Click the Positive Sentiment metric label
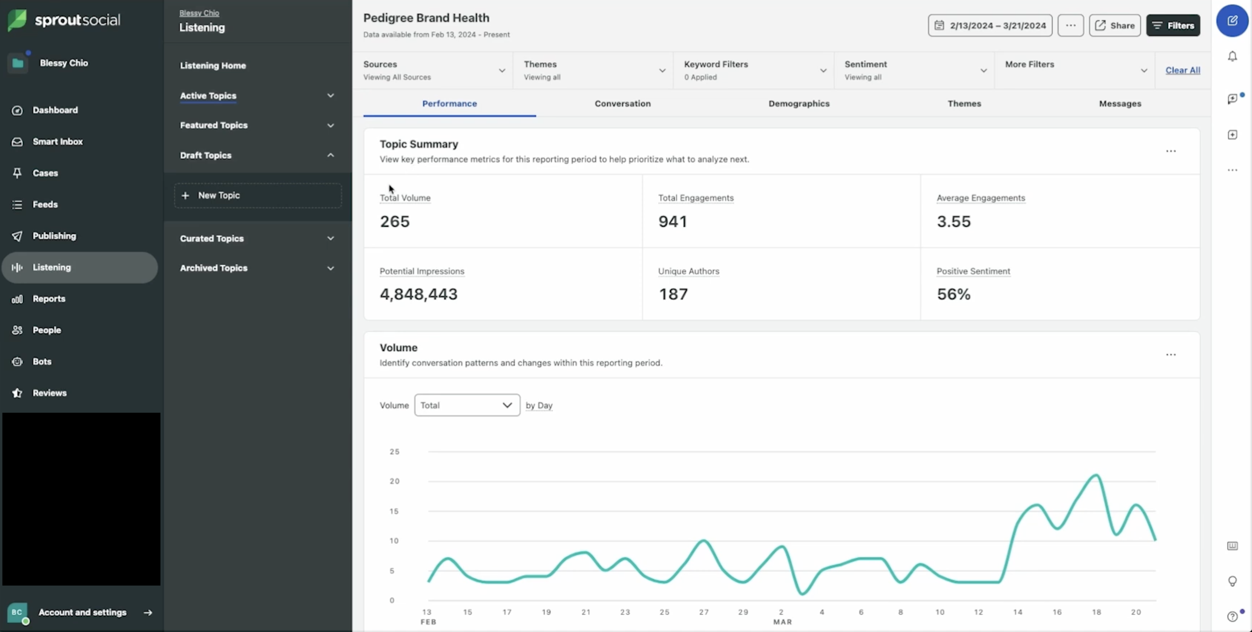1252x632 pixels. [973, 271]
